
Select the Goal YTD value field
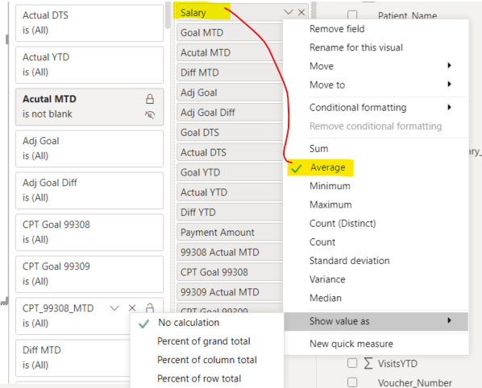pos(230,172)
